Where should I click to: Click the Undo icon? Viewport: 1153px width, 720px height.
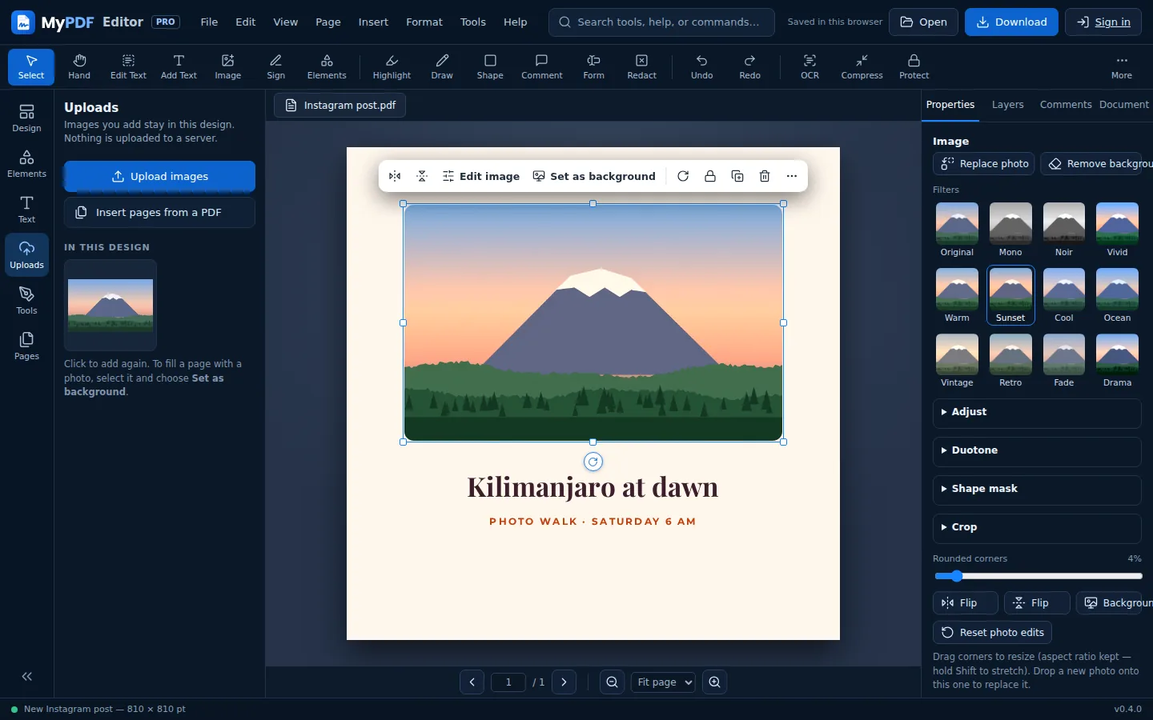pyautogui.click(x=701, y=67)
